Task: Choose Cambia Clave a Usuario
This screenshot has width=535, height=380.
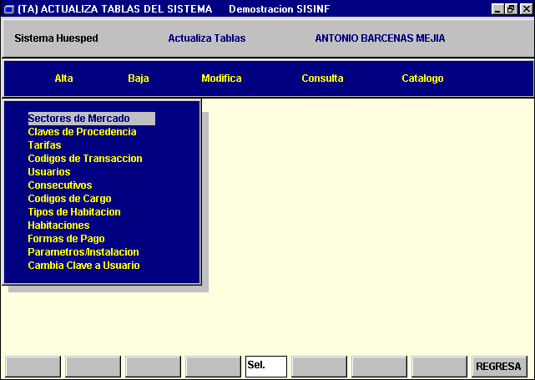Action: (x=83, y=266)
